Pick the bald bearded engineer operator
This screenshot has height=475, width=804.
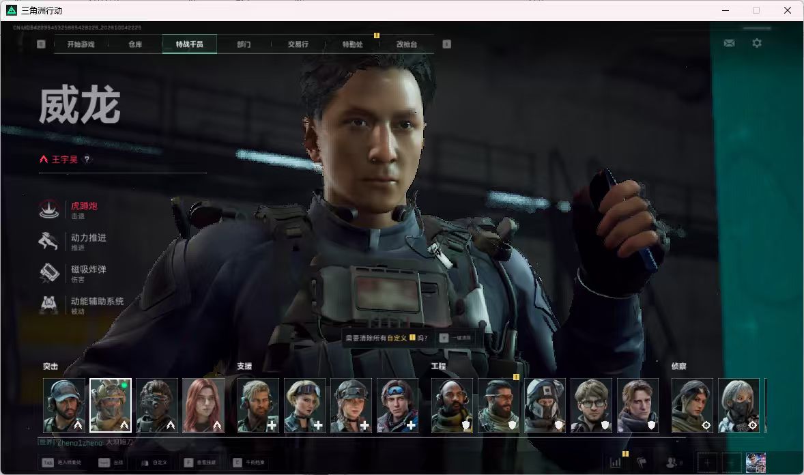pyautogui.click(x=452, y=405)
